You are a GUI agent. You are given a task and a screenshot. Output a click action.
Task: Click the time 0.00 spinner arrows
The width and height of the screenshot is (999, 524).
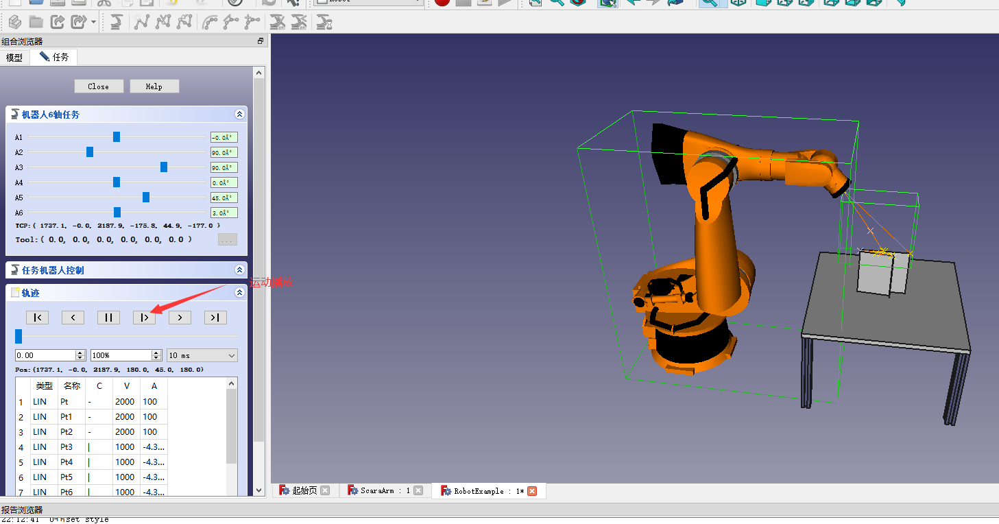pyautogui.click(x=80, y=355)
